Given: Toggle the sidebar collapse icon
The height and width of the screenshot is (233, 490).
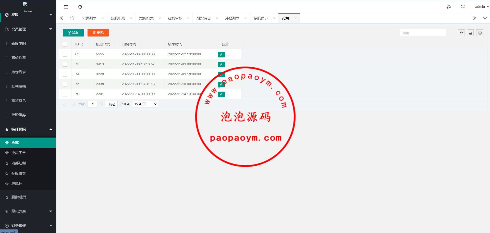Looking at the screenshot, I should pyautogui.click(x=66, y=7).
